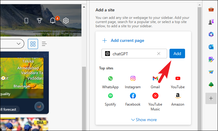The height and width of the screenshot is (131, 218).
Task: Select YouTube Music from Top sites
Action: pos(155,102)
